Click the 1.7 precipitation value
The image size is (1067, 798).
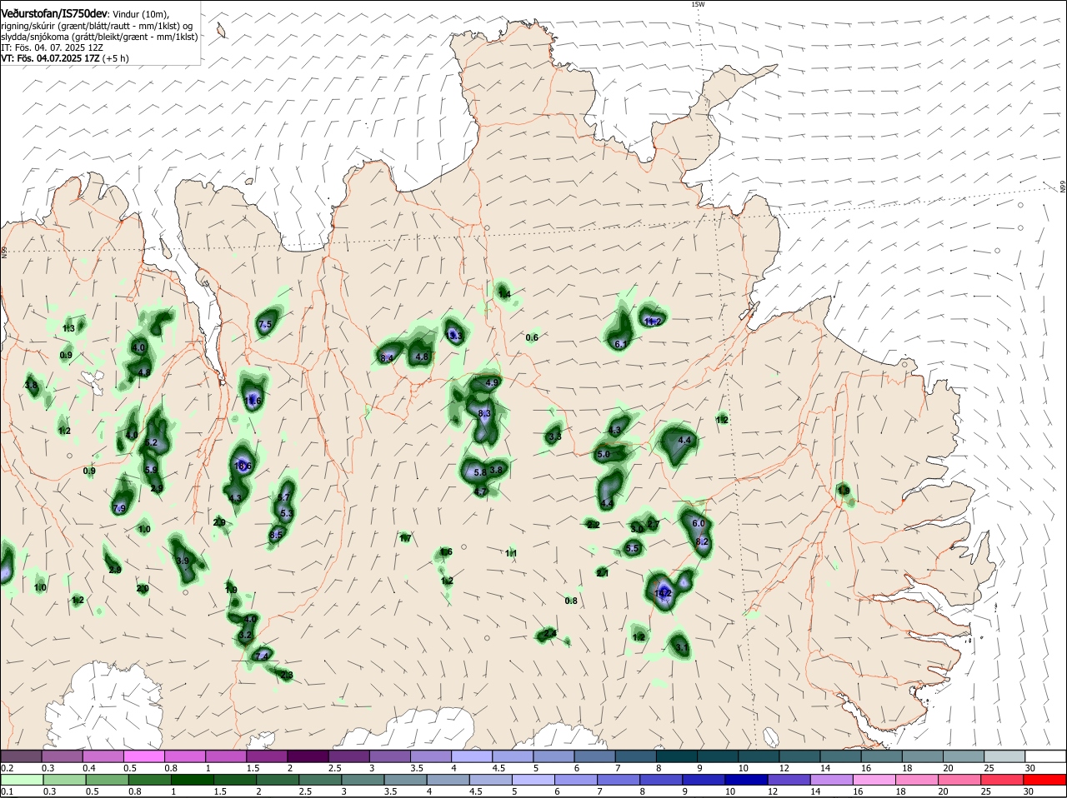[405, 538]
